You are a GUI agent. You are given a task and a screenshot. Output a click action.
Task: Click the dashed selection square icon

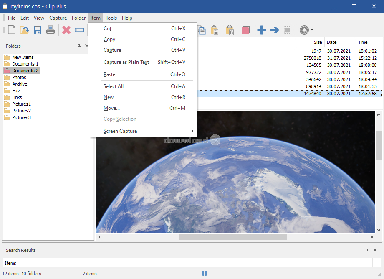tap(288, 30)
